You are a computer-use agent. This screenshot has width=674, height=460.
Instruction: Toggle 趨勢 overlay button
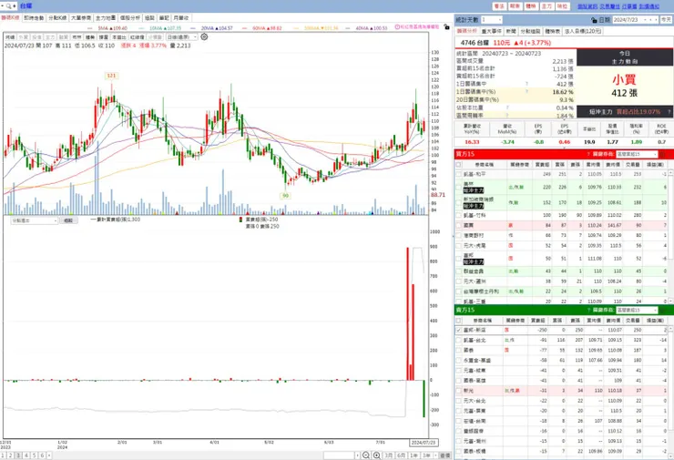[90, 37]
